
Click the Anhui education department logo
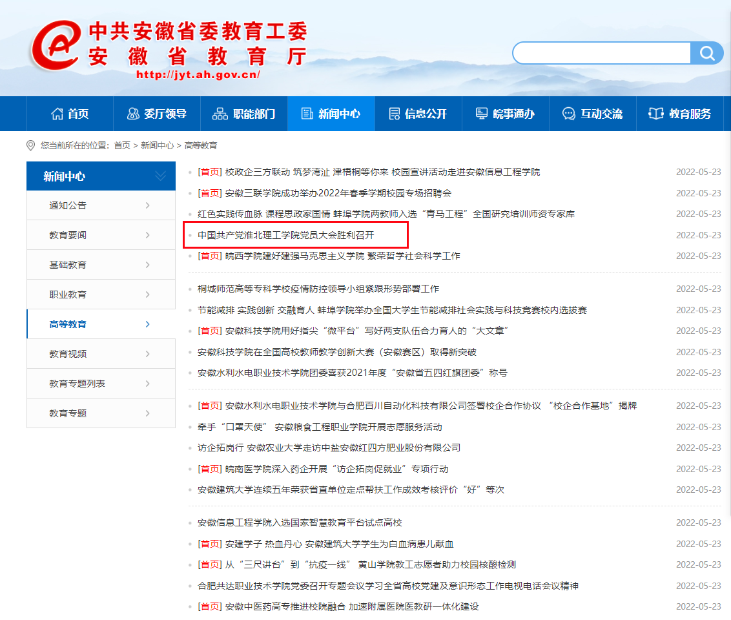click(57, 48)
